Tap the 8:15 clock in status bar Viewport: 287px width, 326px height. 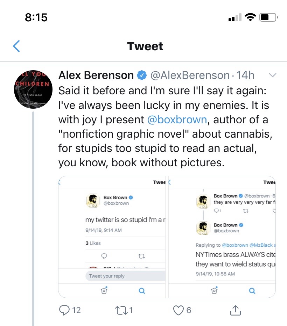point(36,17)
